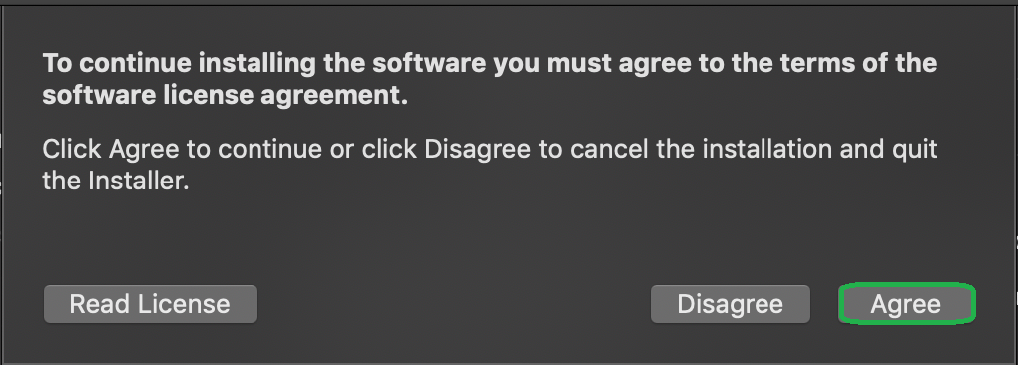Confirm agreement to the license terms
1018x365 pixels.
click(x=907, y=304)
